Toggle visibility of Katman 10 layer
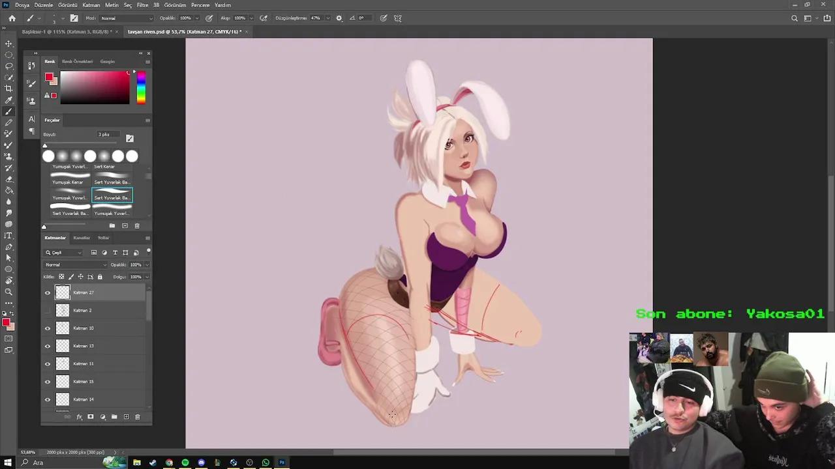The image size is (835, 469). coord(47,328)
